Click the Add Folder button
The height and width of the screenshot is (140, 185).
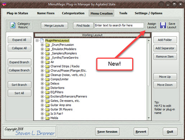pyautogui.click(x=165, y=40)
